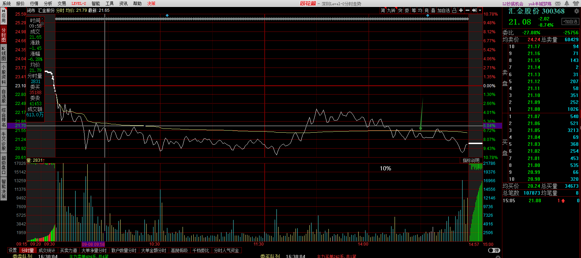Click the 09-08 09:58 time marker
The width and height of the screenshot is (581, 258).
point(93,244)
